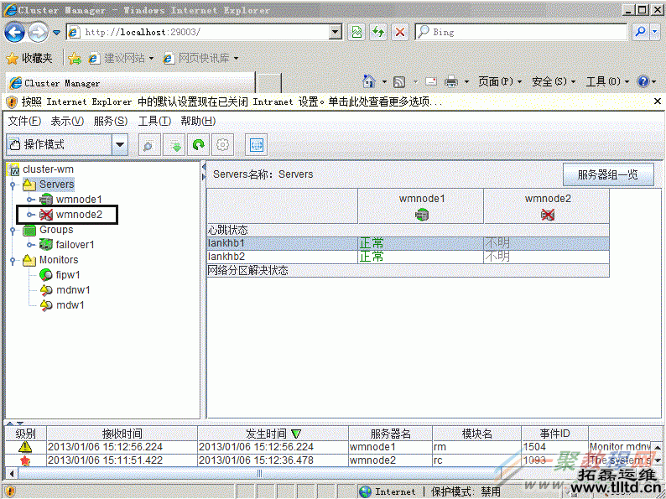Click the RSS feeds icon
The width and height of the screenshot is (666, 499).
click(398, 81)
